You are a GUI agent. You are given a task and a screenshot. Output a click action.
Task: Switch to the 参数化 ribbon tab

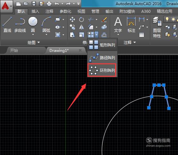coord(65,11)
